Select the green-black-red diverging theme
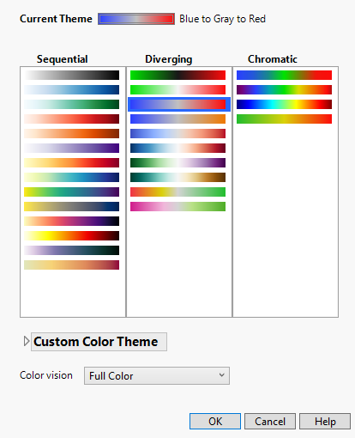This screenshot has height=438, width=355. click(x=177, y=75)
